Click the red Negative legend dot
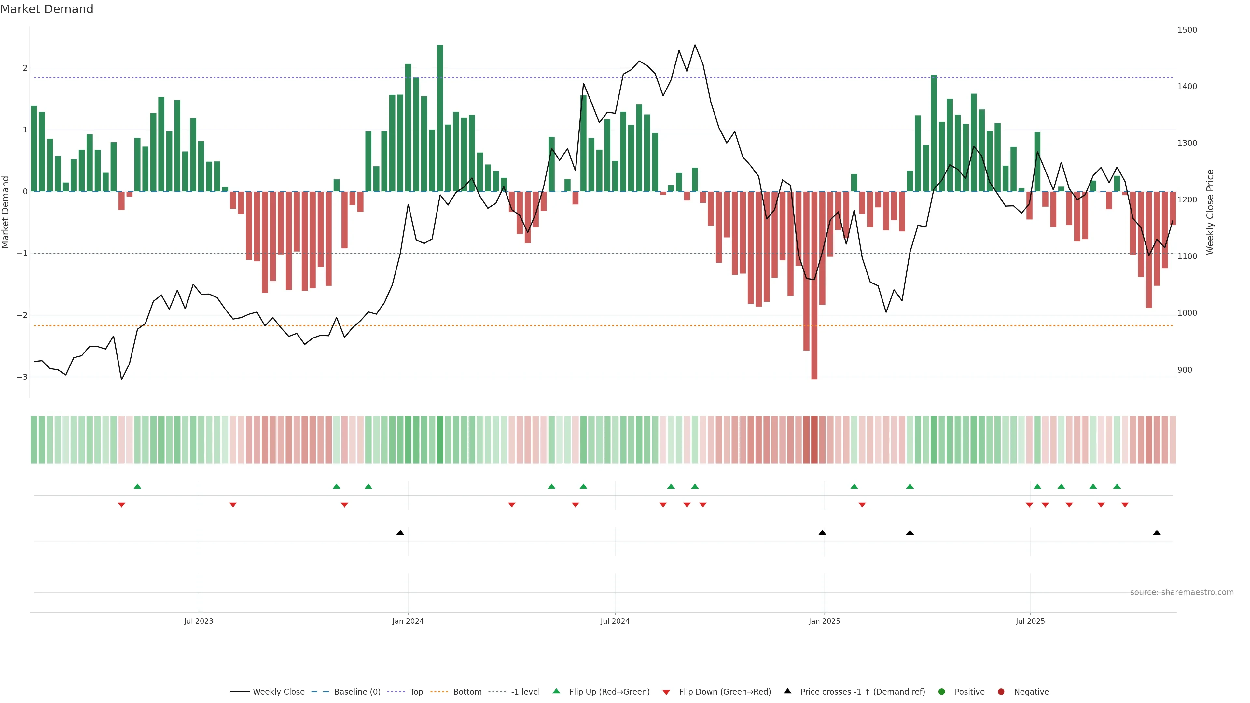The width and height of the screenshot is (1250, 703). pyautogui.click(x=1001, y=691)
